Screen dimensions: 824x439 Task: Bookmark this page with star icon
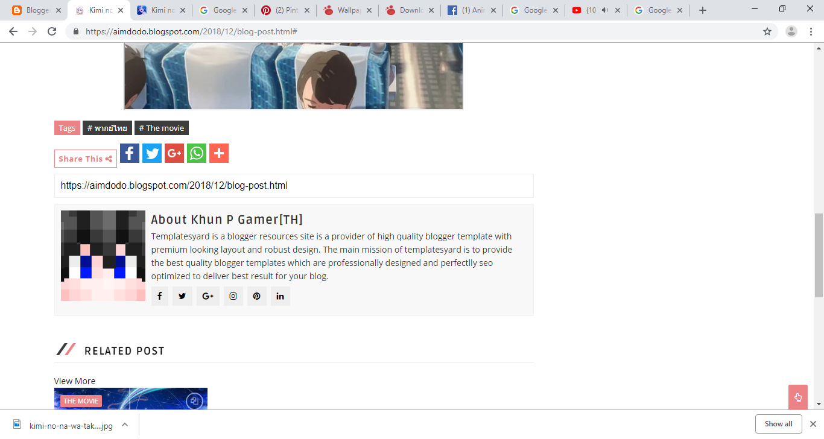[767, 31]
